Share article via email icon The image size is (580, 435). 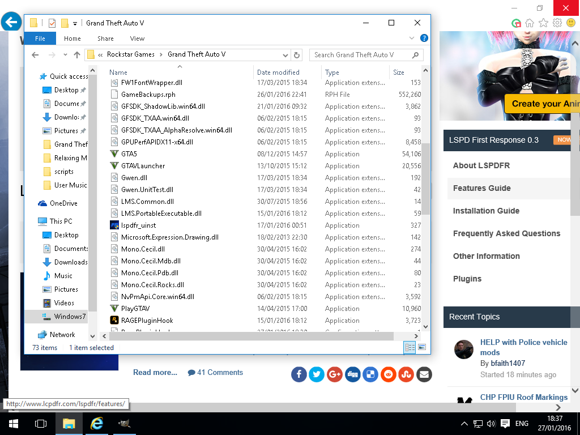424,375
